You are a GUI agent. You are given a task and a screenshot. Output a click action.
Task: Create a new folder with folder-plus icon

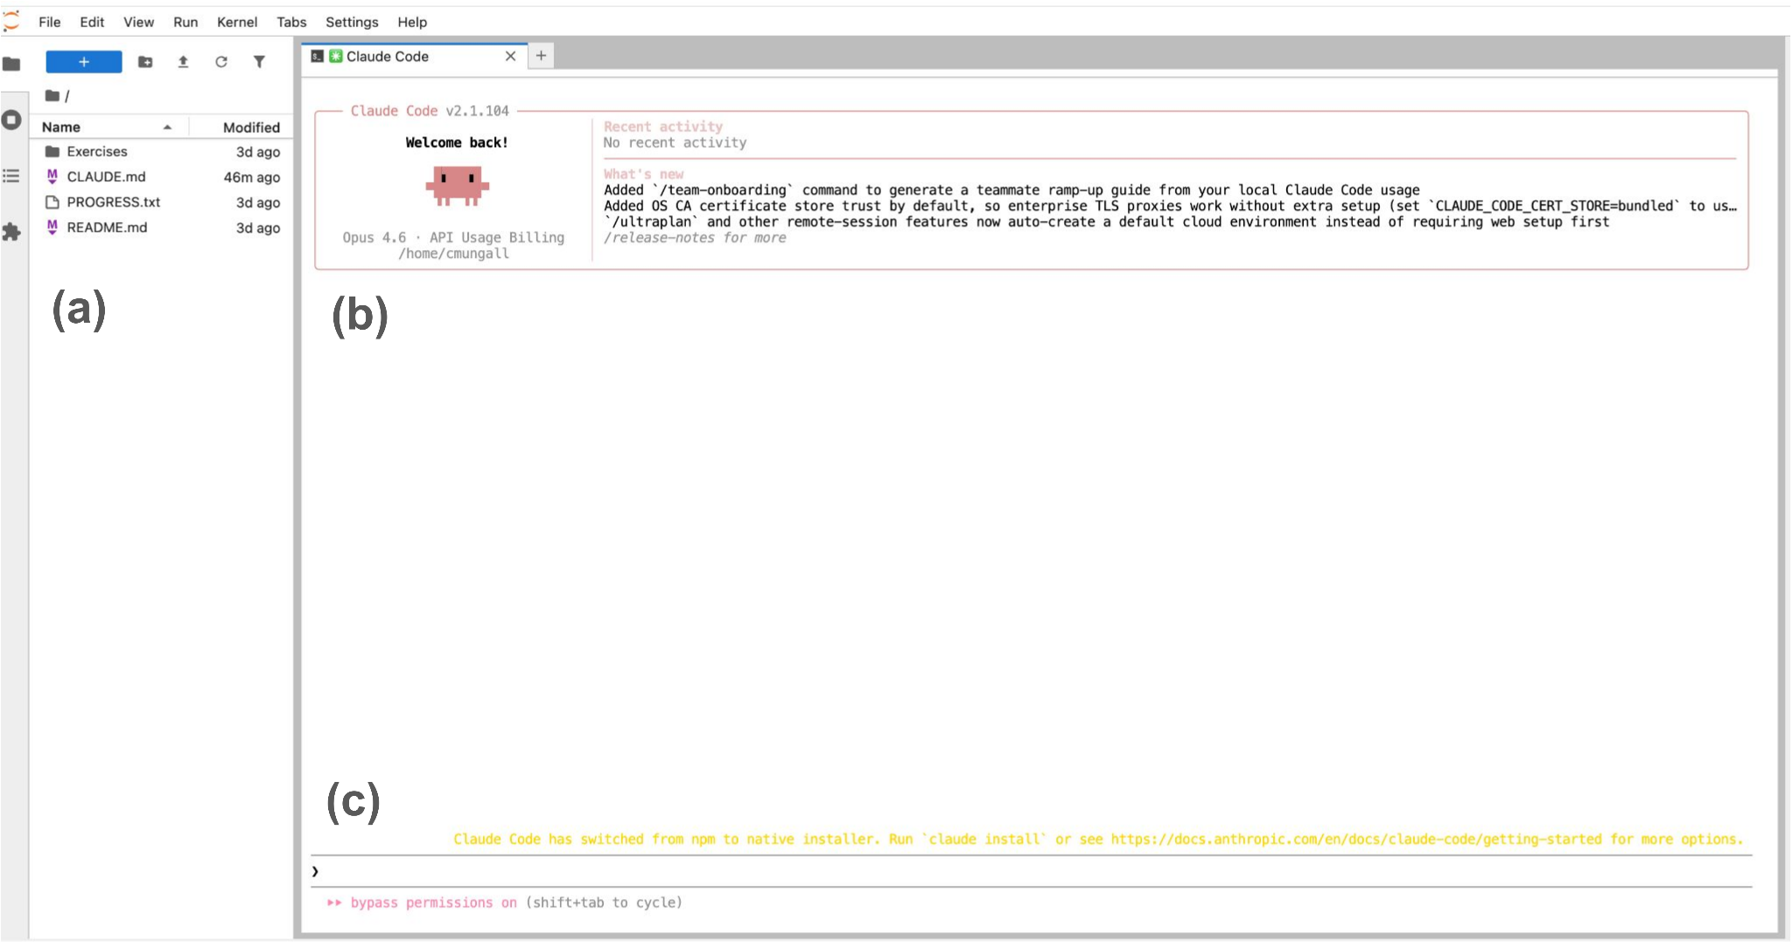145,62
